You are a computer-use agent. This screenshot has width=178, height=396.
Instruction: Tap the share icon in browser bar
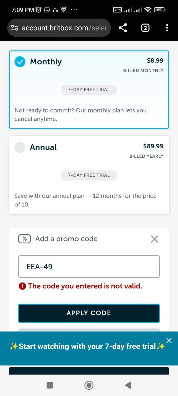click(x=123, y=28)
